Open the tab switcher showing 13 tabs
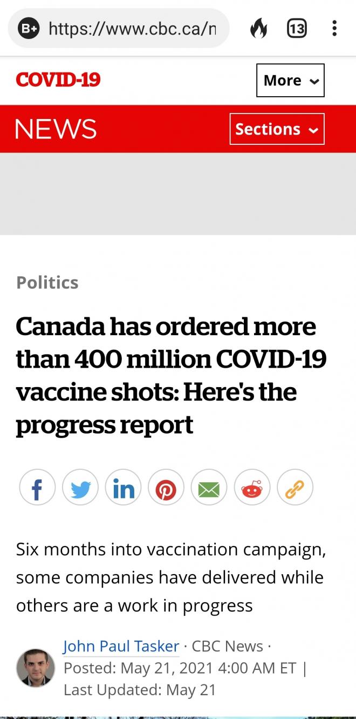The width and height of the screenshot is (356, 719). pos(297,28)
